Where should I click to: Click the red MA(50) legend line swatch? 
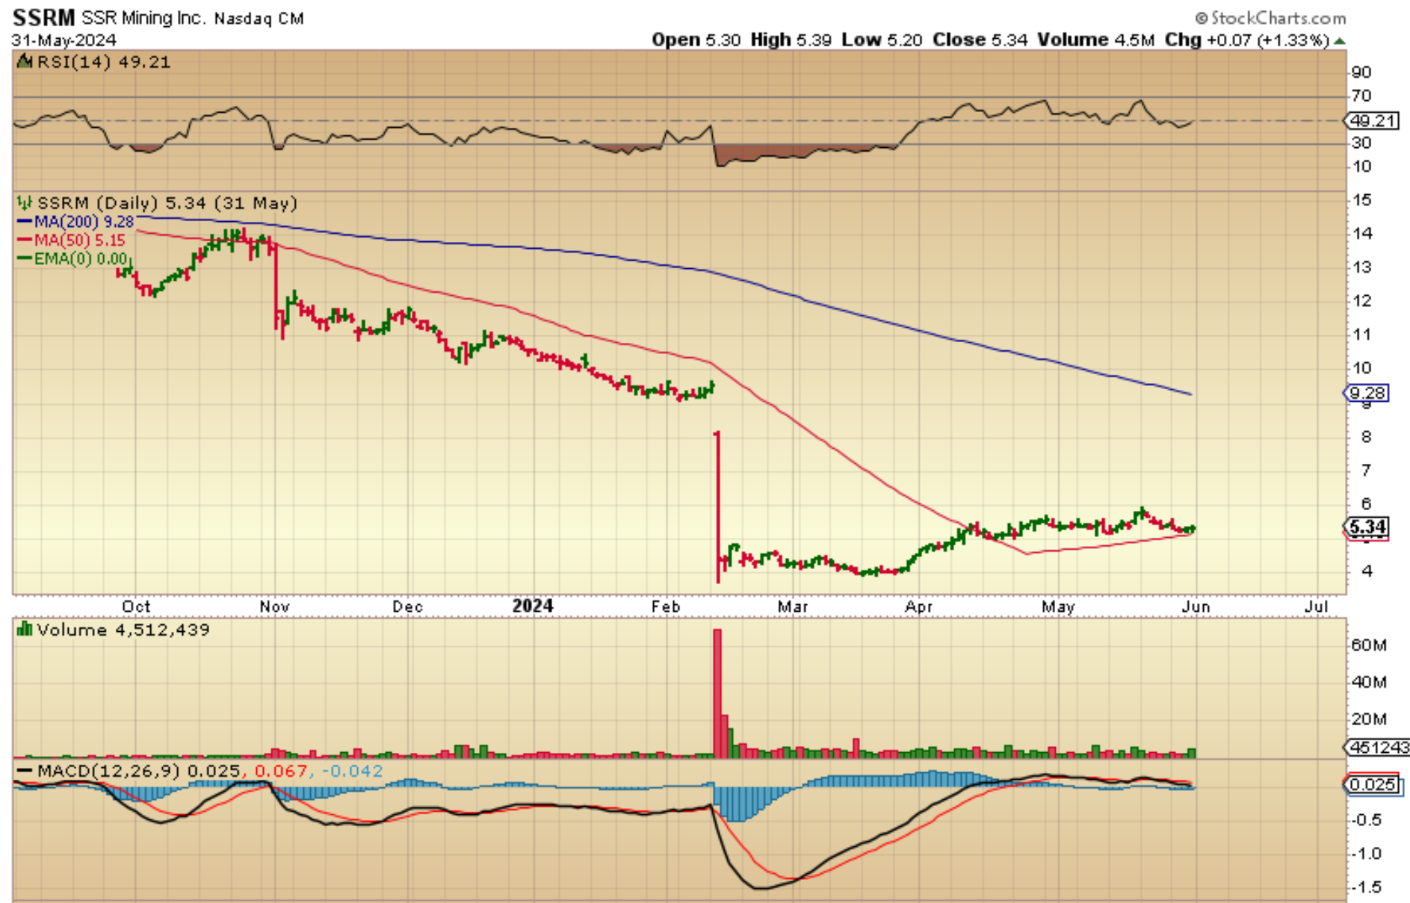click(x=25, y=240)
